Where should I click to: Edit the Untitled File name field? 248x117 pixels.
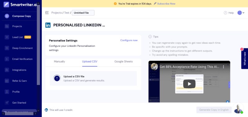(x=83, y=13)
